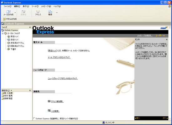This screenshot has width=172, height=125.
Task: Click the people search icon beside 人の検索
Action: coord(49,111)
